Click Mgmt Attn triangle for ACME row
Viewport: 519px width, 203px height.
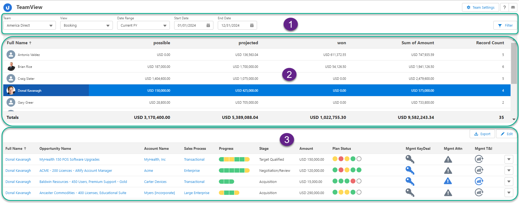[x=448, y=170]
